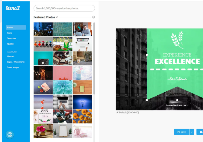Open Saved Images
This screenshot has width=203, height=142.
coord(13,67)
